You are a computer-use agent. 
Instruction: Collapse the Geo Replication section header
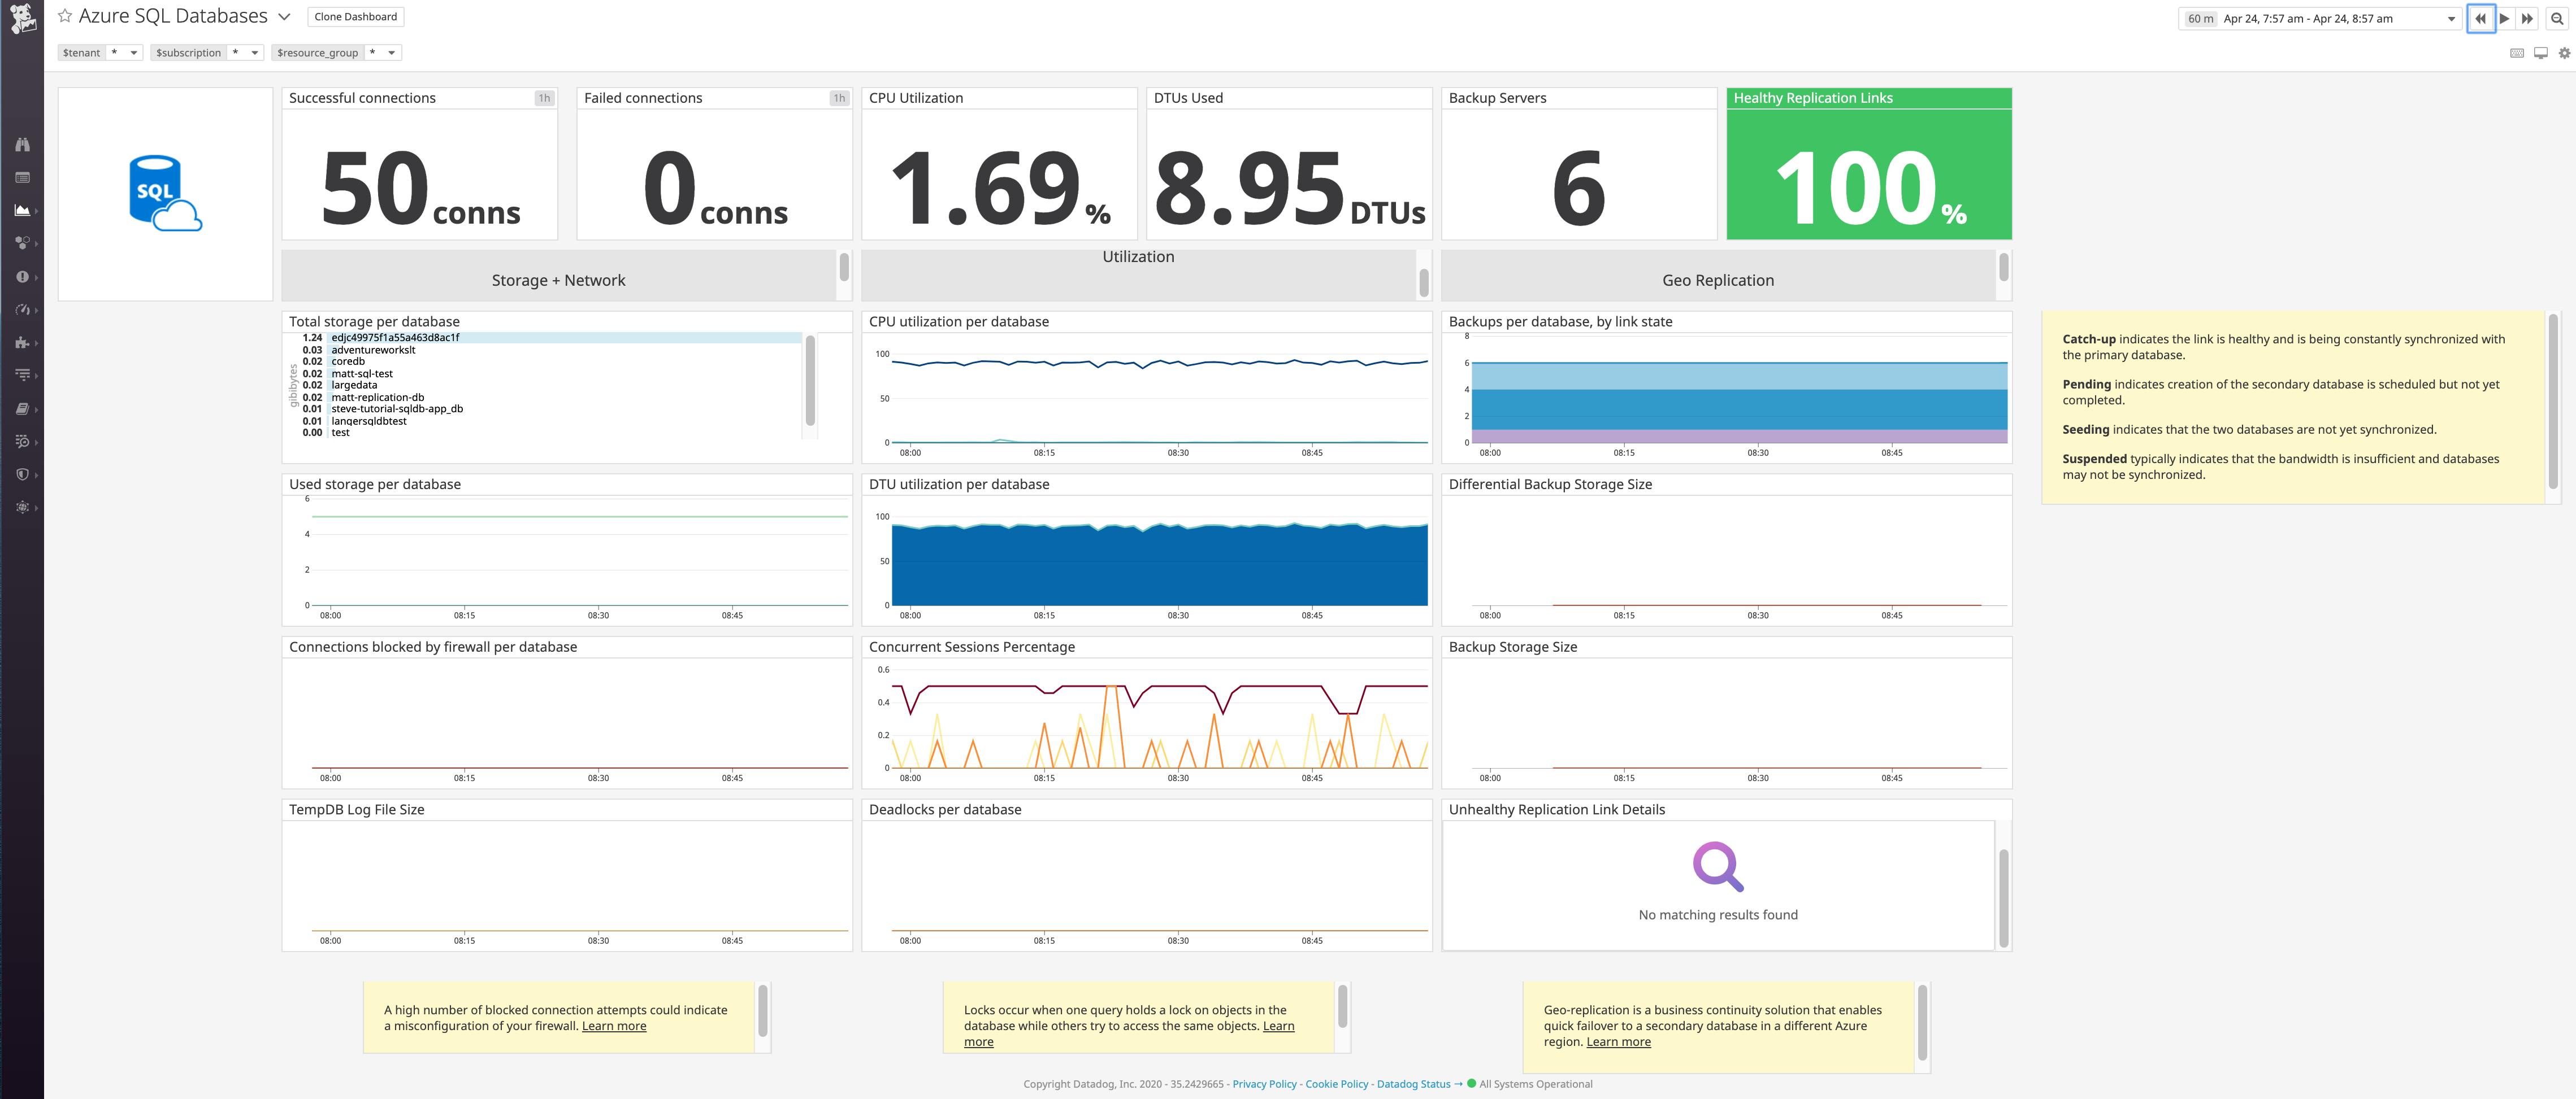(1718, 280)
